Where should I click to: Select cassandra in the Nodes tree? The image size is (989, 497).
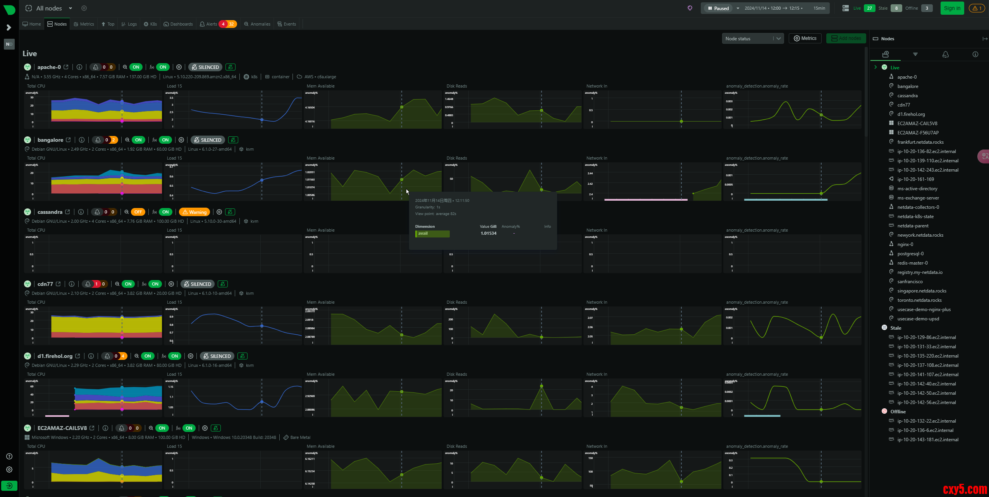pos(907,96)
